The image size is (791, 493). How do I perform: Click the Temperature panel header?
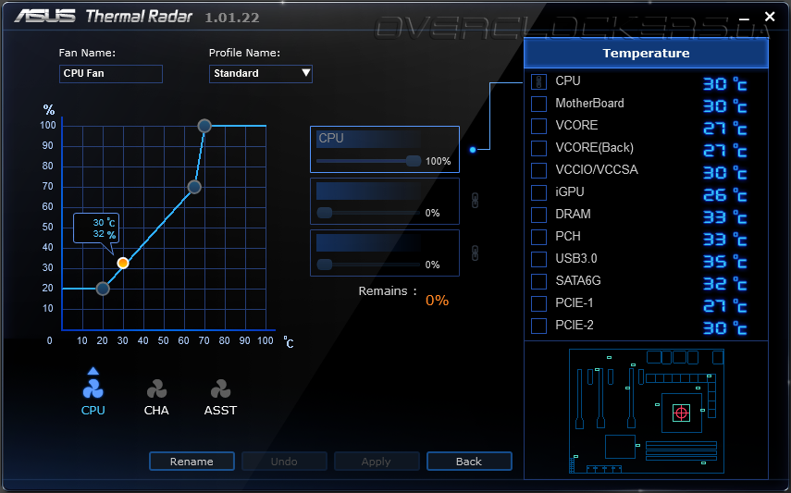tap(647, 53)
